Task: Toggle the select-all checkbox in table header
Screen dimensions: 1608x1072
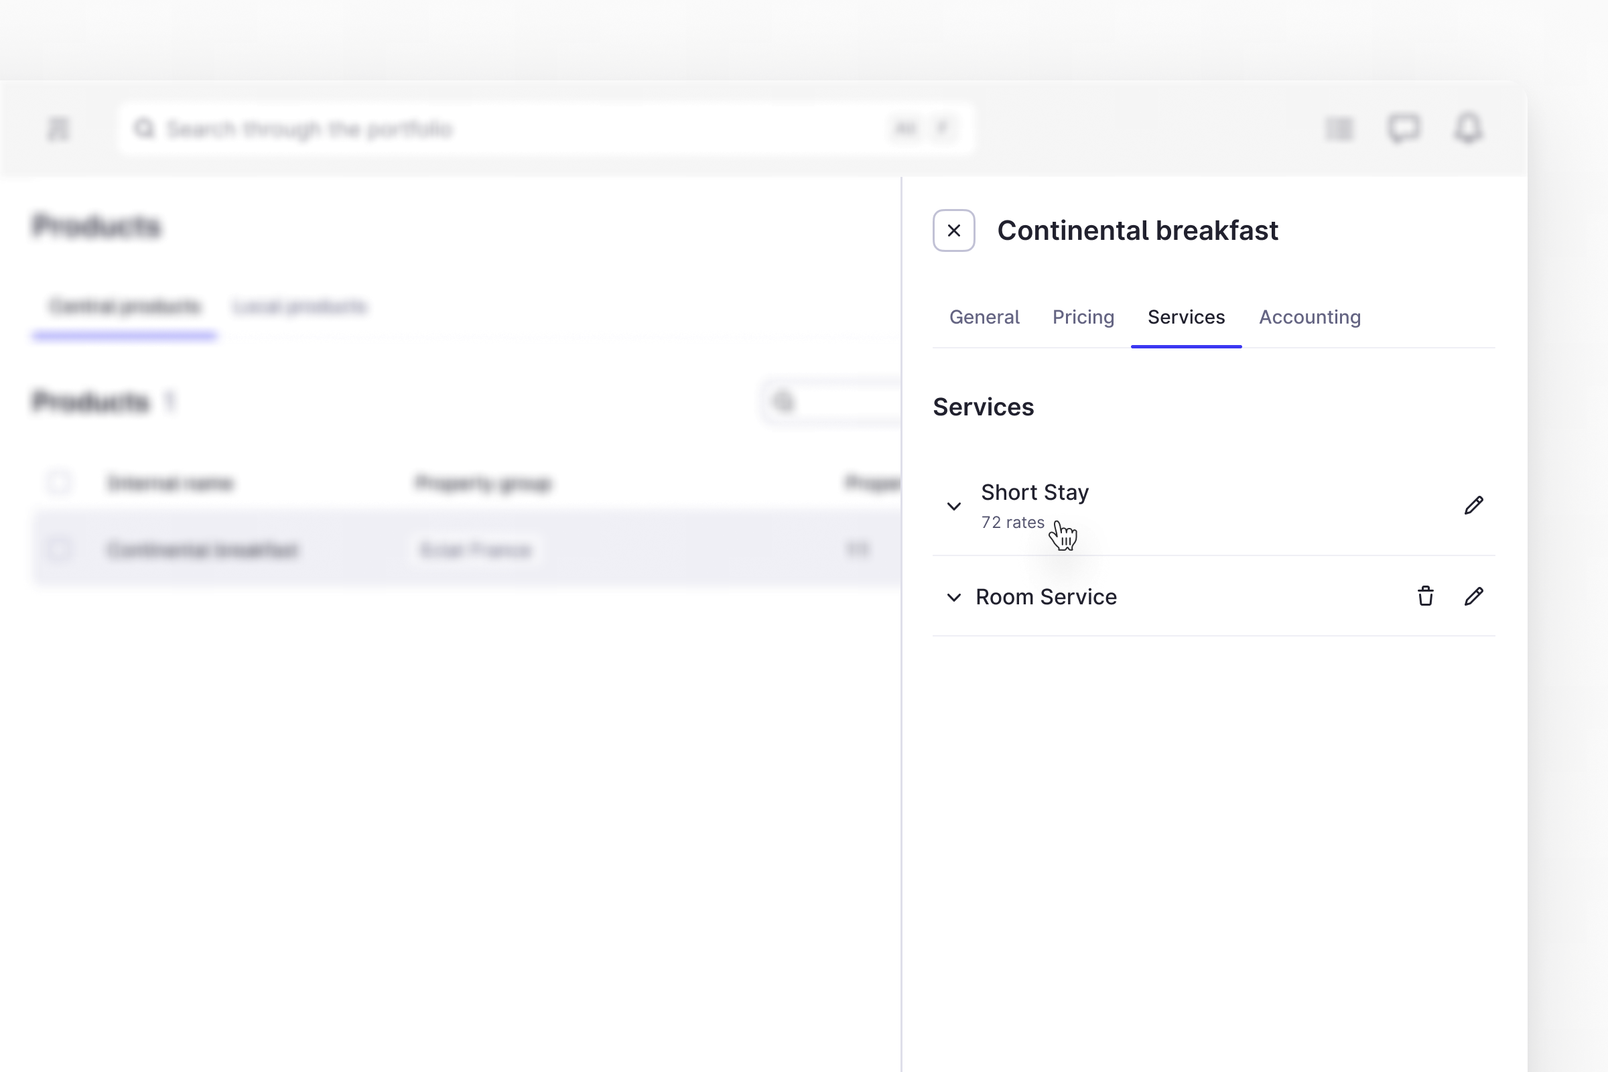Action: tap(58, 482)
